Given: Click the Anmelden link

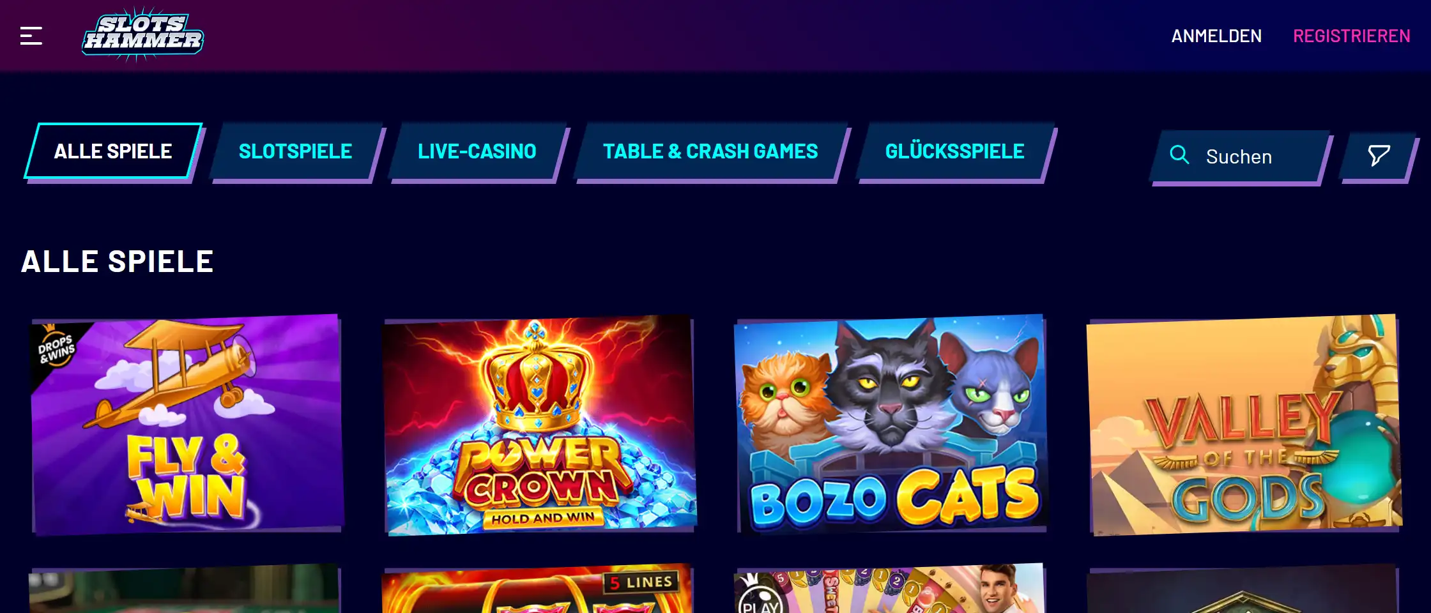Looking at the screenshot, I should click(x=1216, y=36).
